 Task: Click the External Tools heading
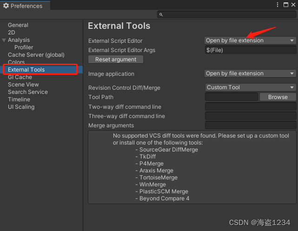pyautogui.click(x=119, y=26)
